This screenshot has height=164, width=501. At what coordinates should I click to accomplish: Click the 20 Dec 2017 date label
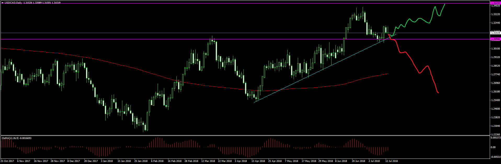91,161
